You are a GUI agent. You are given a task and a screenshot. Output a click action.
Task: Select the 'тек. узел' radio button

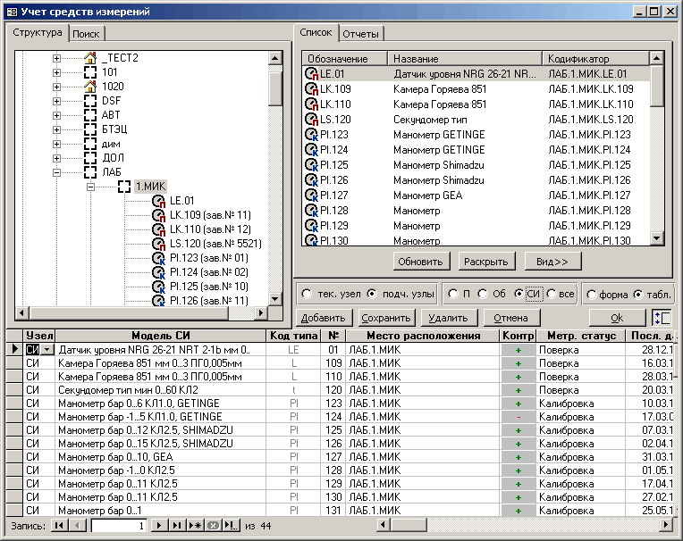click(x=308, y=294)
